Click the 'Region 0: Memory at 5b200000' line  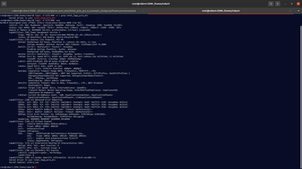pyautogui.click(x=50, y=30)
